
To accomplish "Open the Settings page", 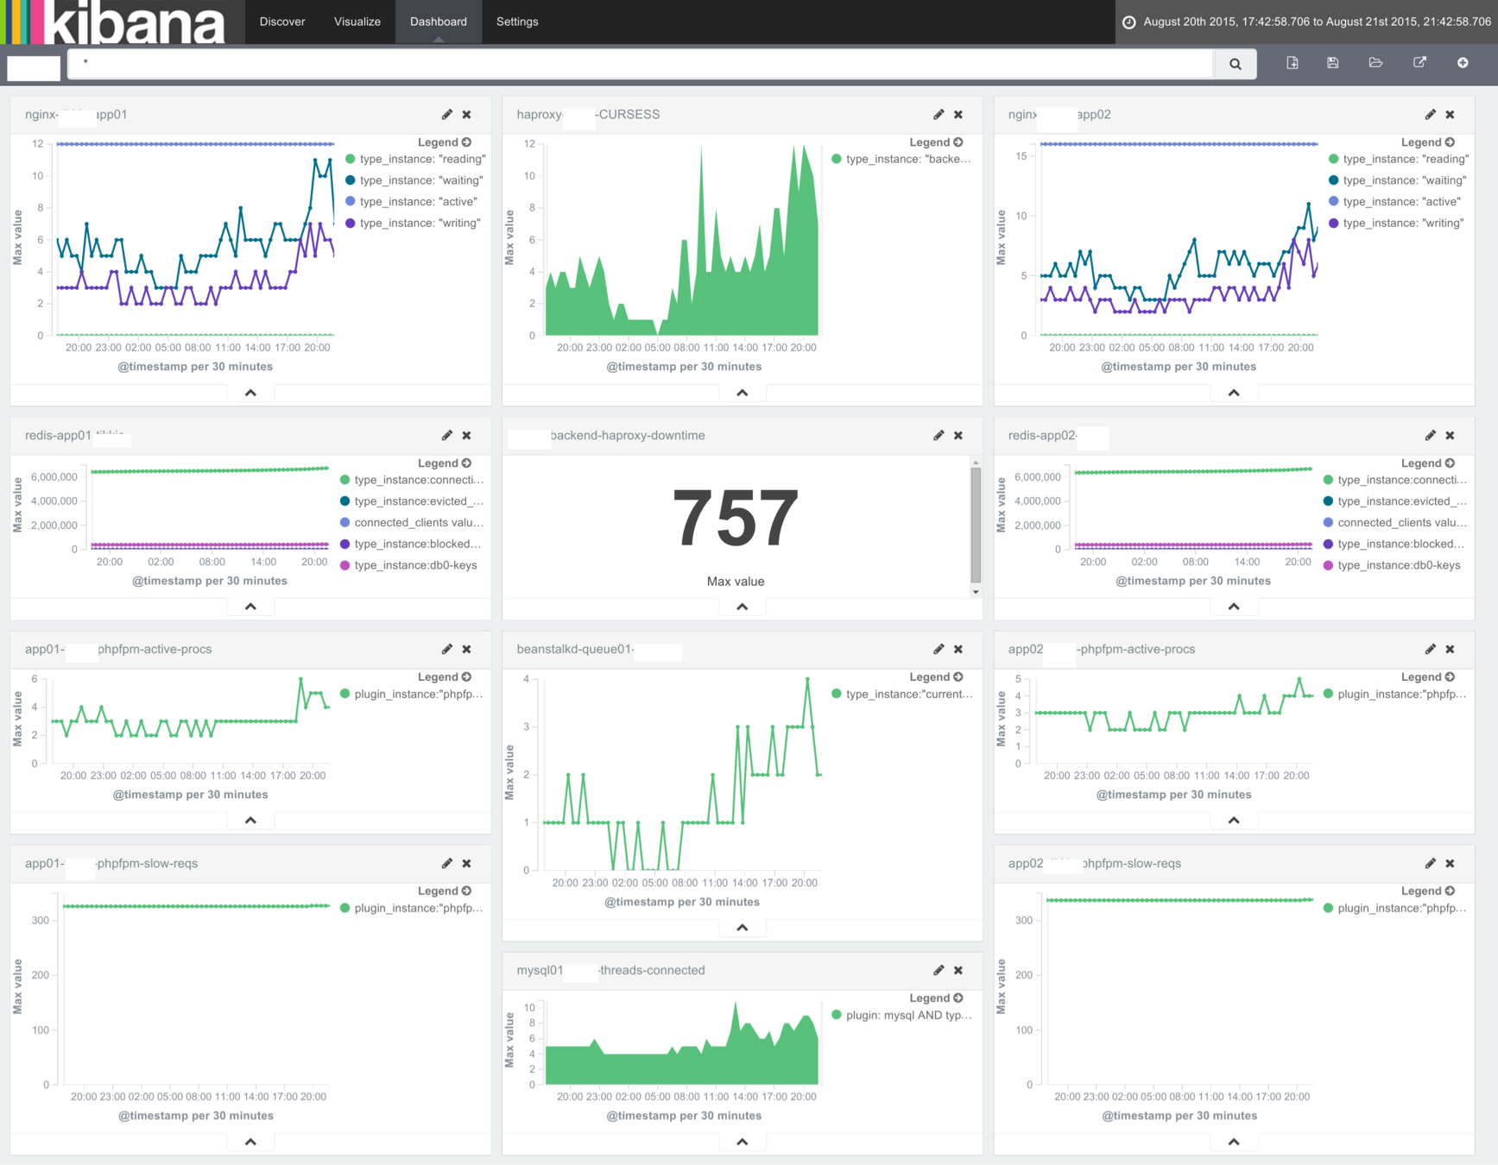I will (x=516, y=22).
